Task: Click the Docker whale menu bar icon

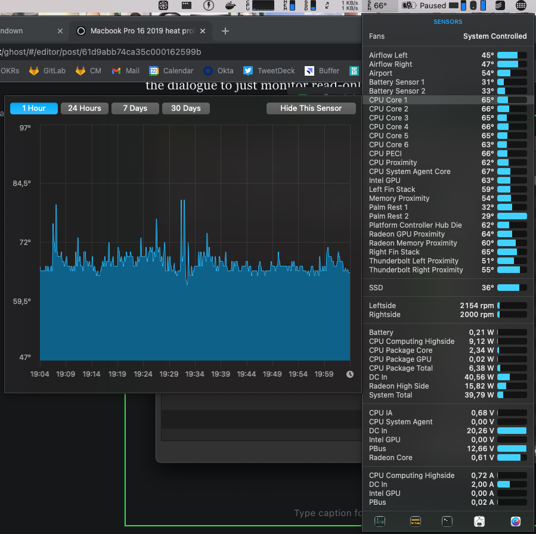Action: tap(231, 5)
